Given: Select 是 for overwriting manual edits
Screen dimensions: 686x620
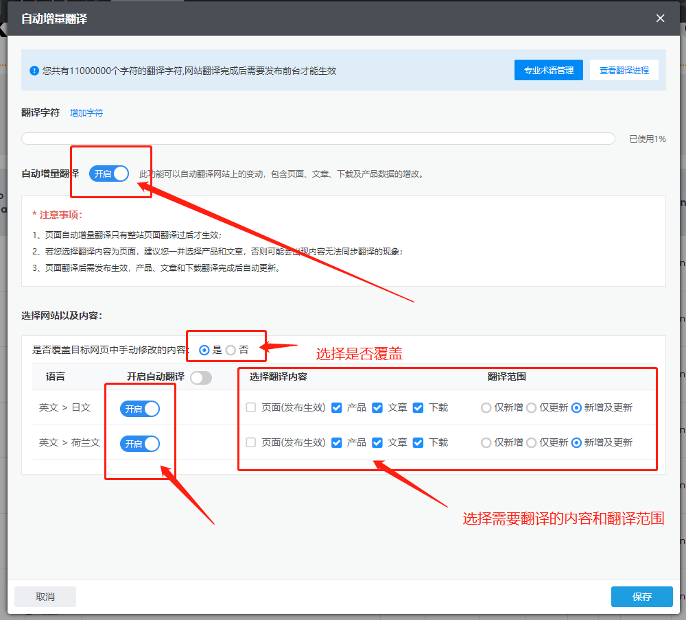Looking at the screenshot, I should pos(204,350).
